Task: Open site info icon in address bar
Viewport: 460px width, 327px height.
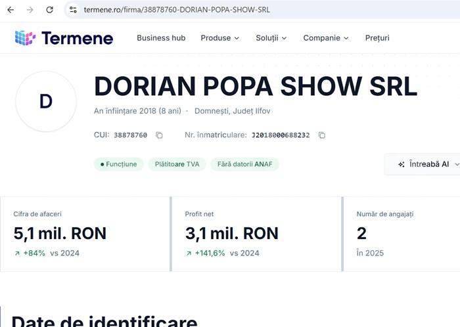Action: click(x=73, y=10)
